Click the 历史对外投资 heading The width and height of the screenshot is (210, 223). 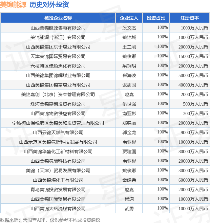tap(49, 5)
